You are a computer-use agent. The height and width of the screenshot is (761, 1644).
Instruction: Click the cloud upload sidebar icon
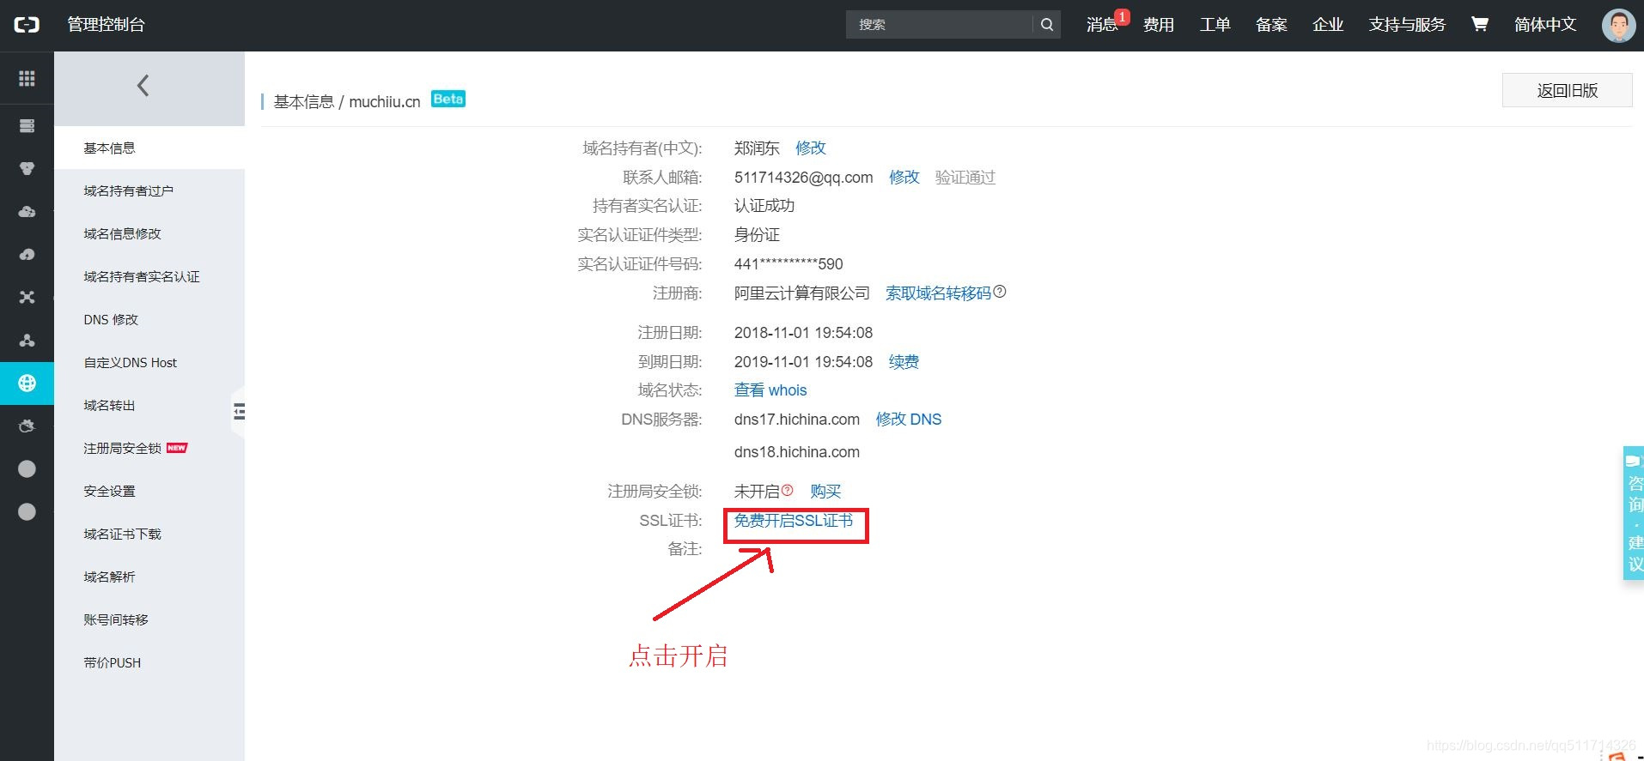click(x=27, y=255)
